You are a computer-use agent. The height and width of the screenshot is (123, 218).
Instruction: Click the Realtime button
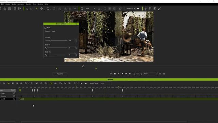pyautogui.click(x=60, y=74)
